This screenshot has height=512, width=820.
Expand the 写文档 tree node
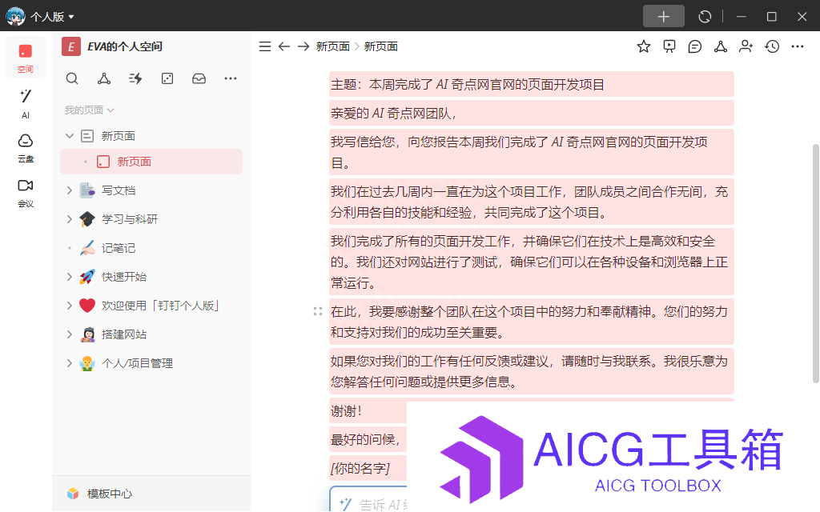coord(70,190)
